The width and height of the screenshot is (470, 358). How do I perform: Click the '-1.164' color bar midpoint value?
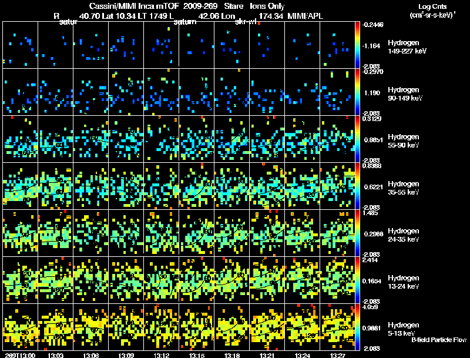pos(371,46)
